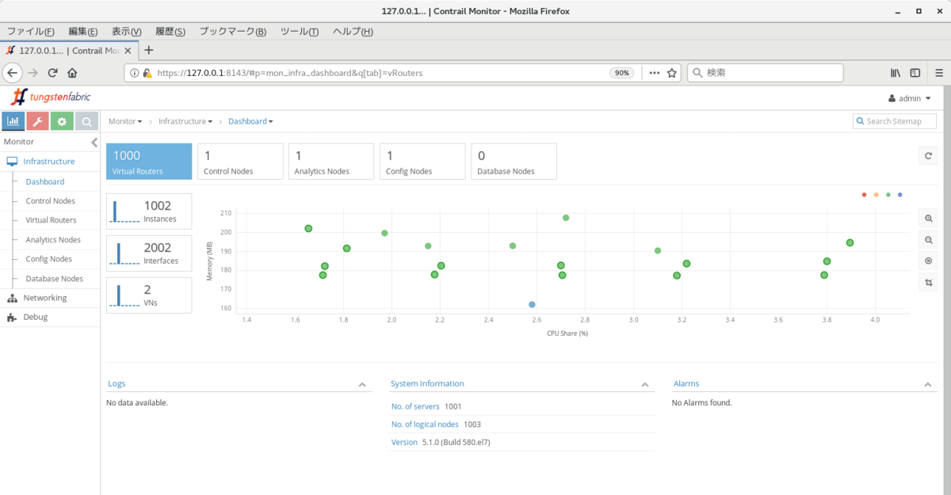
Task: Open the ファイル(F) menu
Action: [x=30, y=31]
